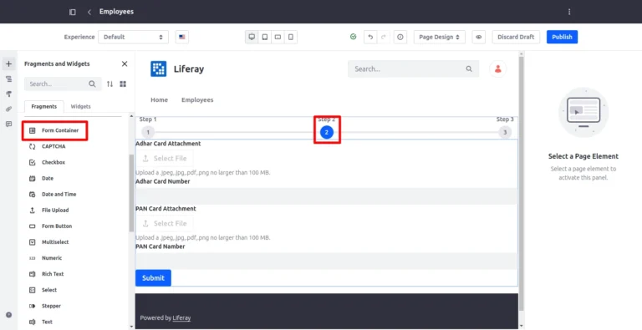Go to stepper Step 3 circle
642x330 pixels.
point(505,132)
